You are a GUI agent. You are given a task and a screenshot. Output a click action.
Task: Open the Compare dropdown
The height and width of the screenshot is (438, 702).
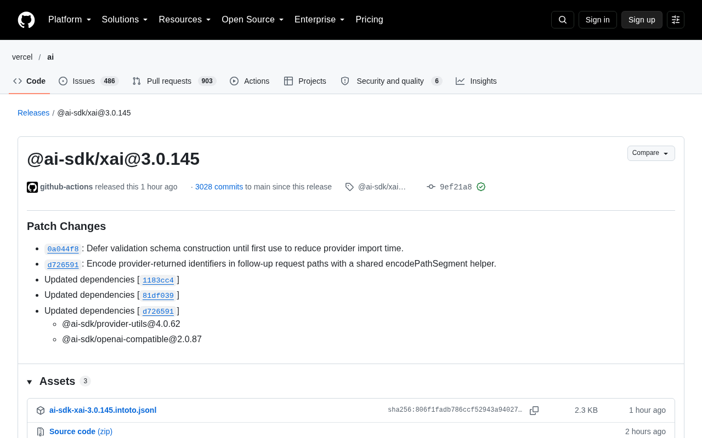[x=651, y=153]
